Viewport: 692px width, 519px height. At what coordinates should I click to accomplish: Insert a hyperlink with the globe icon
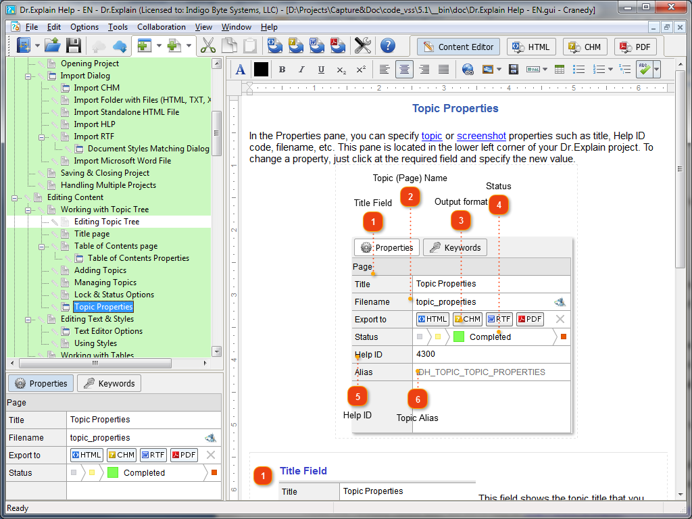tap(468, 70)
